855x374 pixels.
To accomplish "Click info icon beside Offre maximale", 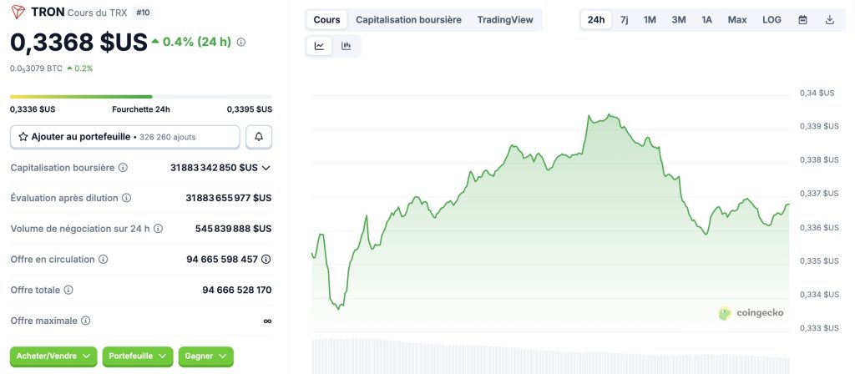I will pyautogui.click(x=86, y=321).
